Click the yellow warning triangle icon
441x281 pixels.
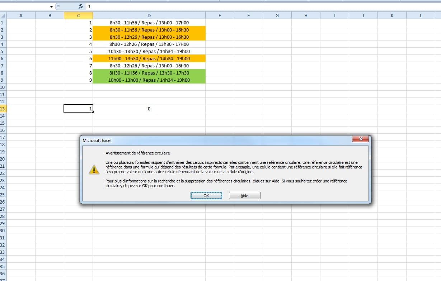94,170
